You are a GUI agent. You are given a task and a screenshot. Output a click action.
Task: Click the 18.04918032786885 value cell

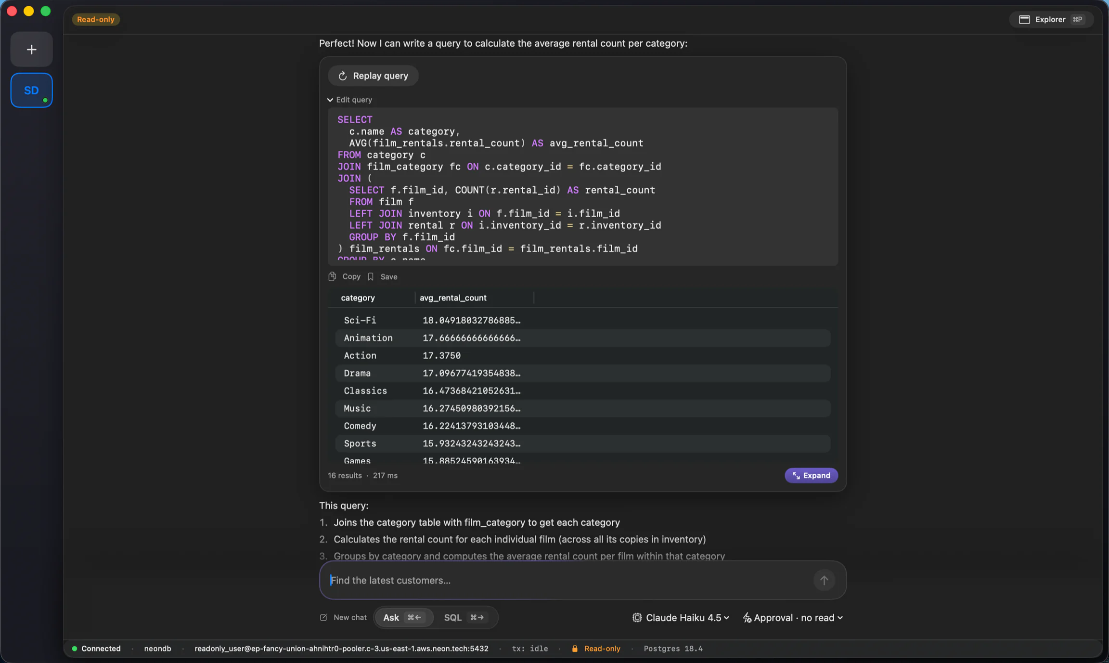[x=471, y=320]
